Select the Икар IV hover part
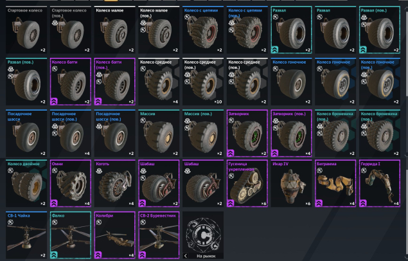This screenshot has height=261, width=408. click(x=291, y=183)
